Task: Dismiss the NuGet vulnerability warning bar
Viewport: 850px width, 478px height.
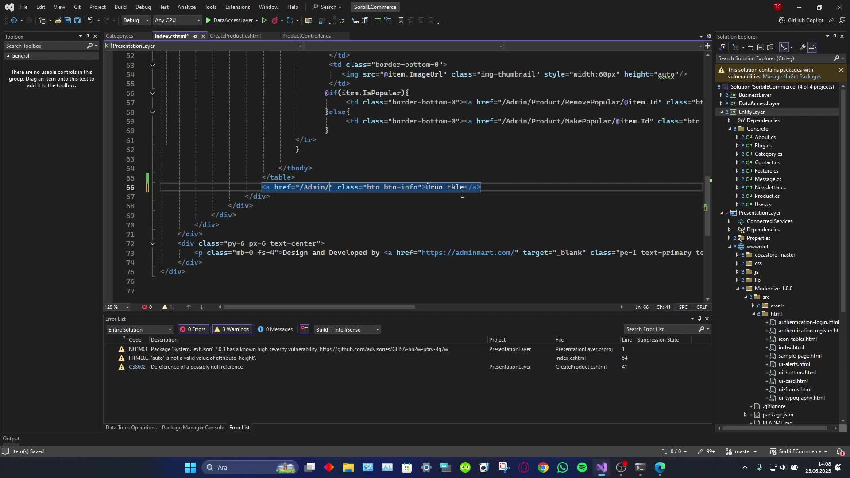Action: click(x=841, y=70)
